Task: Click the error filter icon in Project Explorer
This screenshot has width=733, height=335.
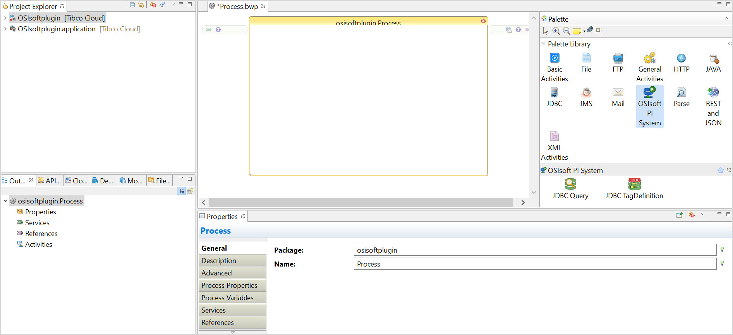Action: 153,5
